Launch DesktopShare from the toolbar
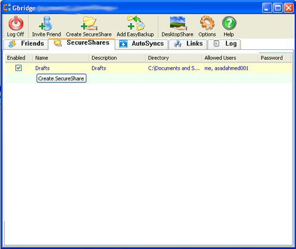 178,23
